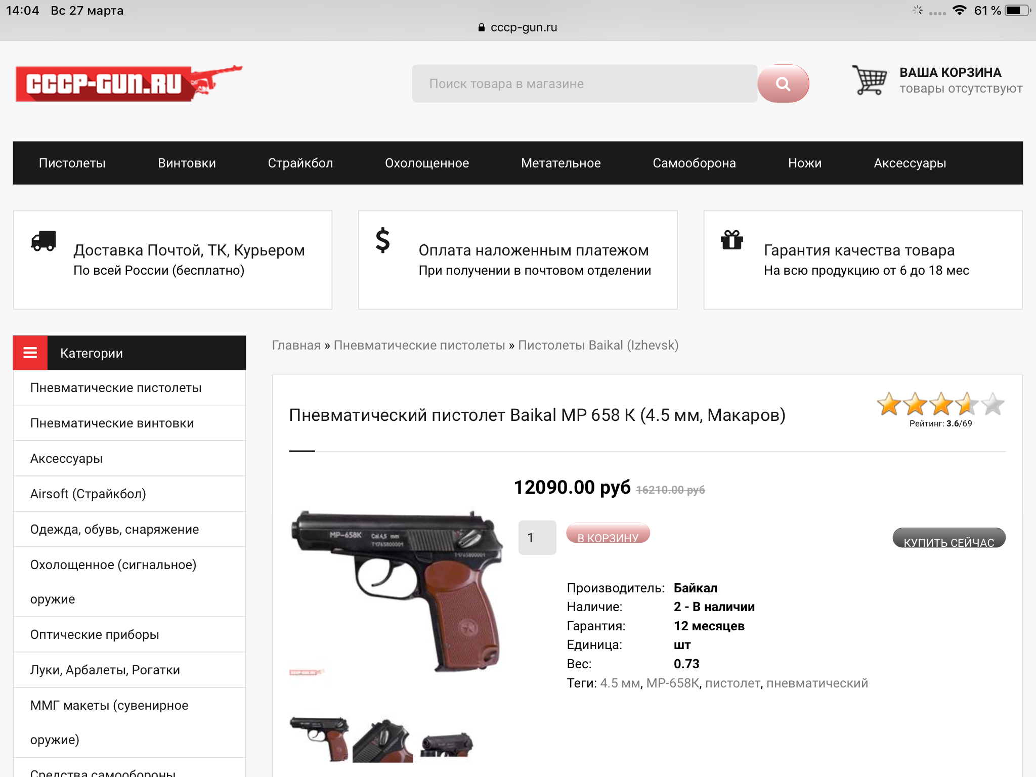
Task: Toggle the red hamburger categories icon
Action: (30, 353)
